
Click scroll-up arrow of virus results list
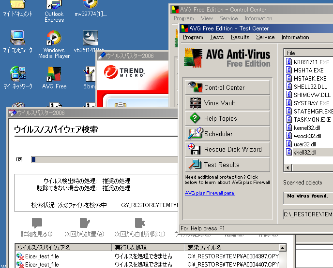point(283,247)
